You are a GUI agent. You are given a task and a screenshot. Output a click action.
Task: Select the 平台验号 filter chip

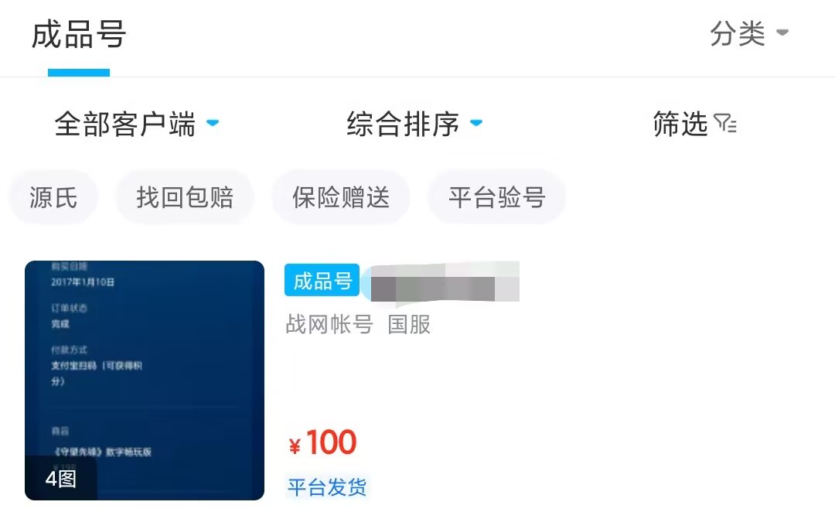coord(497,197)
